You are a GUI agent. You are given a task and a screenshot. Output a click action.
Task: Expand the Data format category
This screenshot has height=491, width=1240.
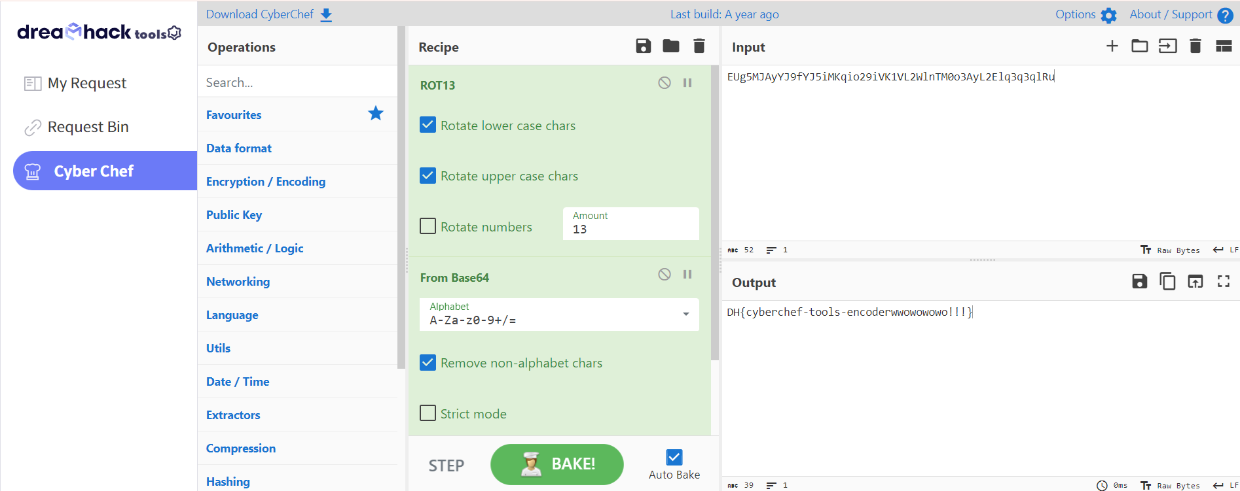click(x=298, y=148)
